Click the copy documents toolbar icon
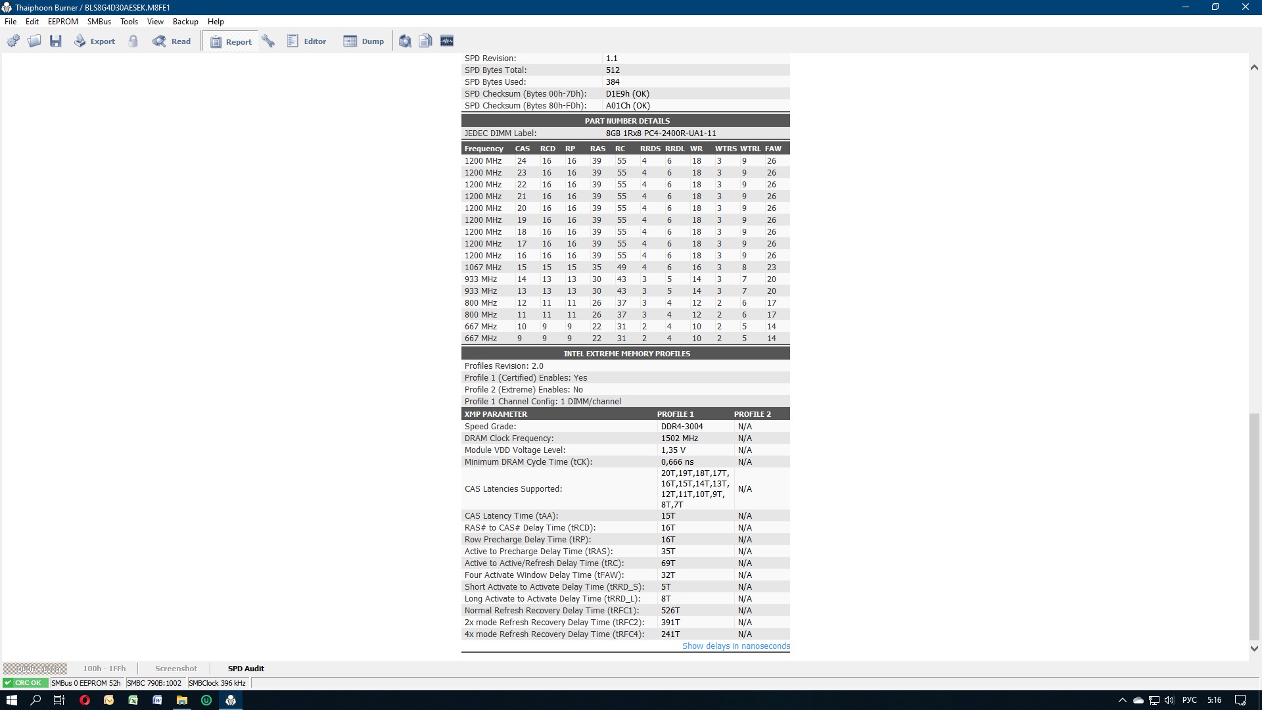Viewport: 1262px width, 710px height. [426, 41]
